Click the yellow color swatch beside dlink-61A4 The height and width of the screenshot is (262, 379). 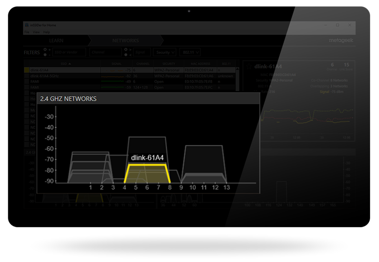pos(27,70)
